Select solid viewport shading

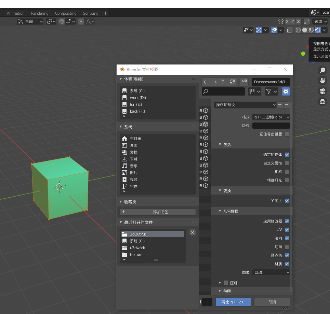coord(305,30)
